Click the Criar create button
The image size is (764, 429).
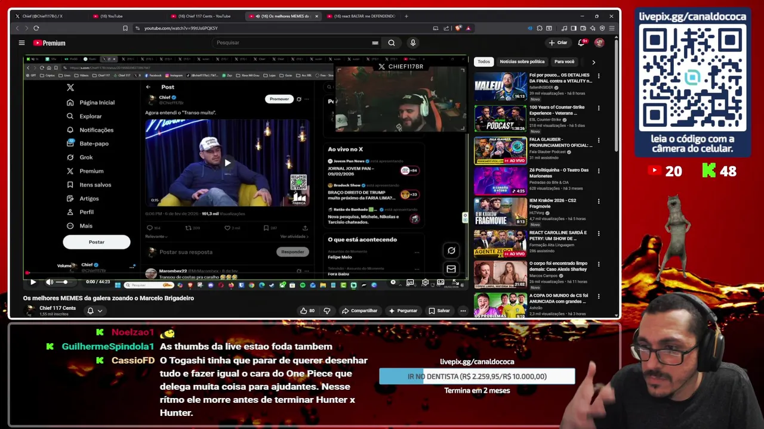click(x=558, y=43)
